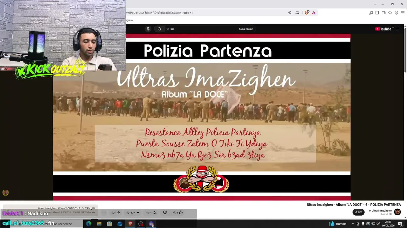
Task: Open the Brave Shields lion icon
Action: coord(307,13)
